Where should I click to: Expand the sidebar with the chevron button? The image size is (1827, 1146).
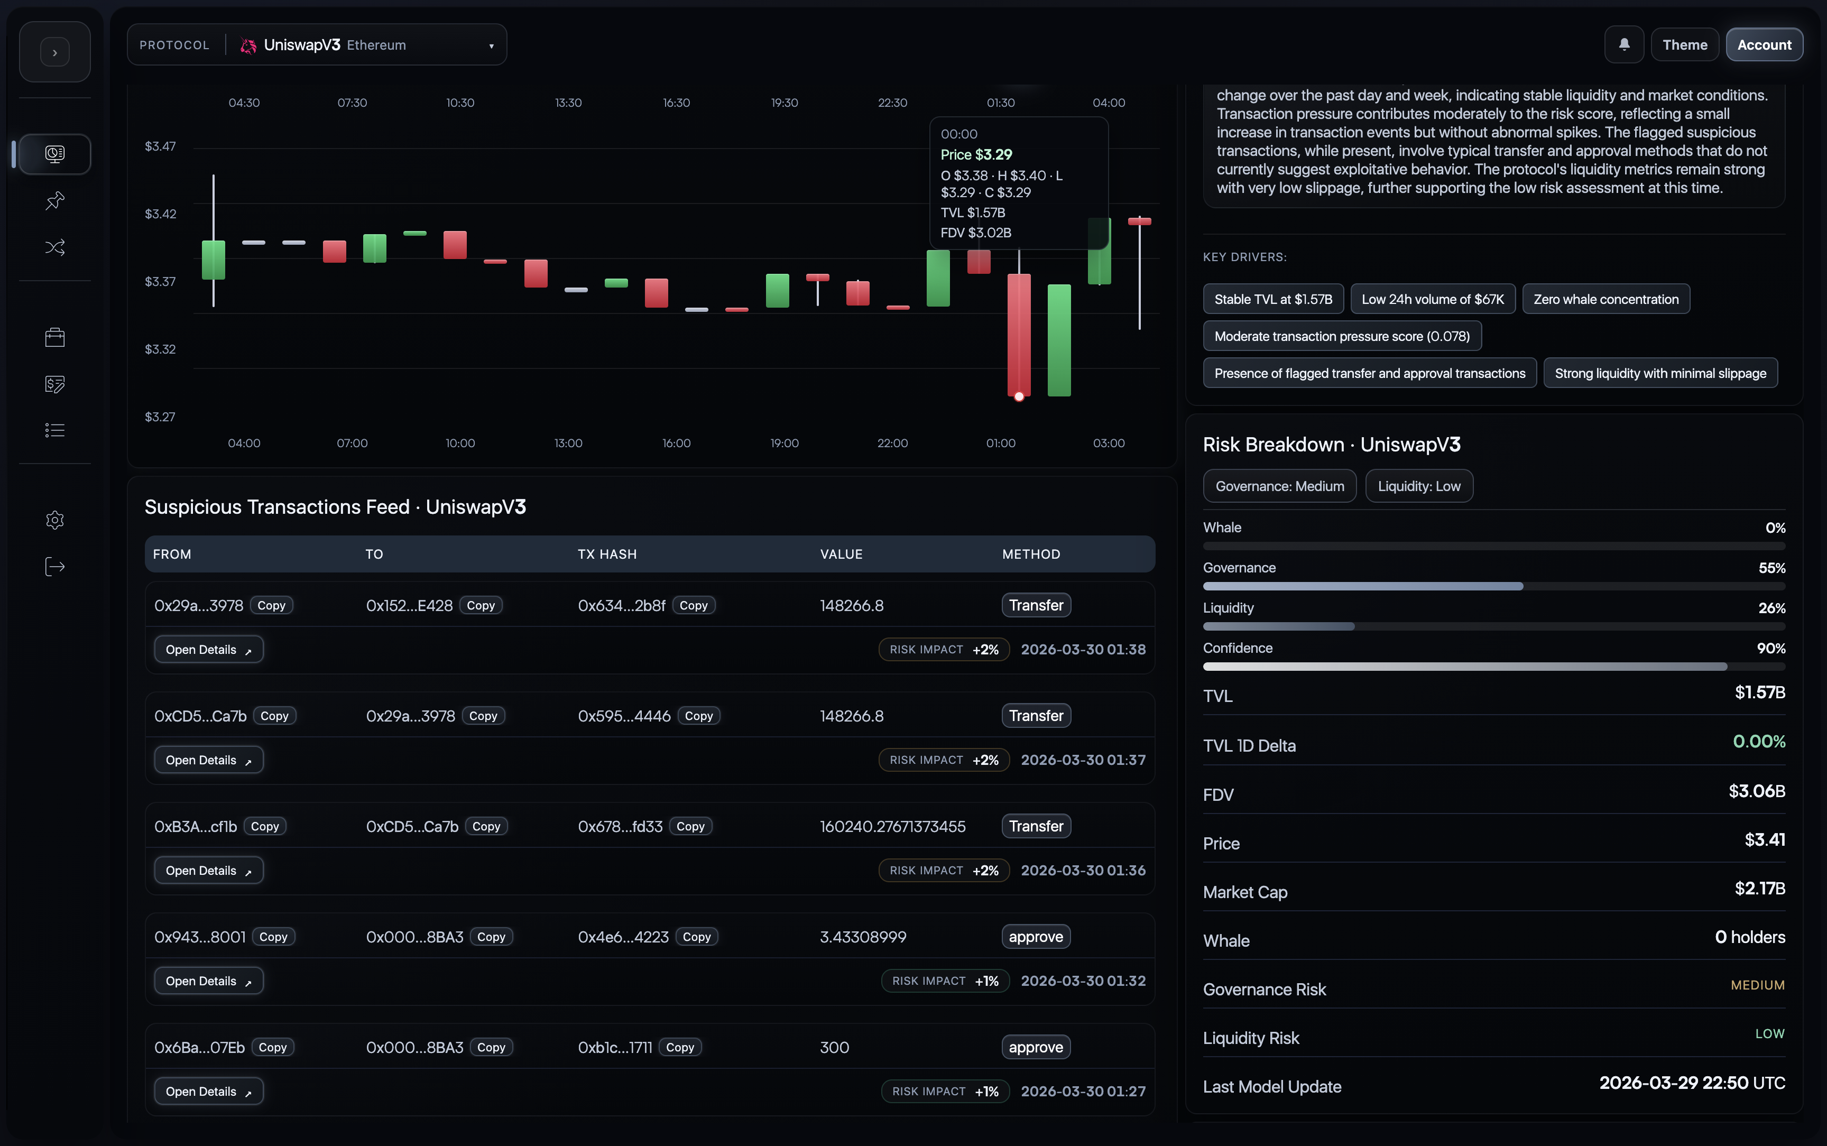54,52
